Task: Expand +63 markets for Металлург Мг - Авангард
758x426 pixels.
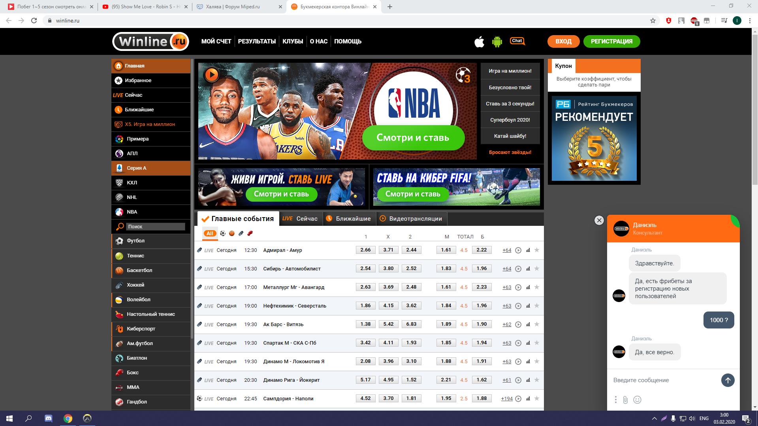Action: click(x=507, y=287)
